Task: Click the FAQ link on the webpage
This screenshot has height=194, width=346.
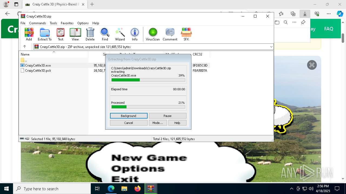Action: click(329, 29)
